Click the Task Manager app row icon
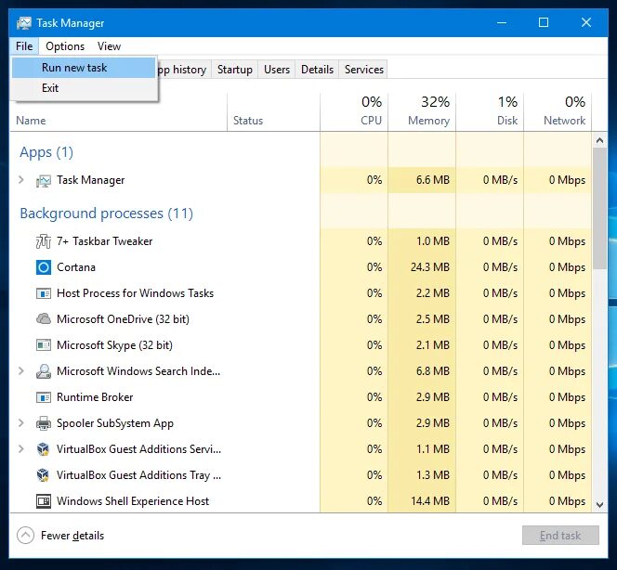This screenshot has height=570, width=617. tap(44, 180)
